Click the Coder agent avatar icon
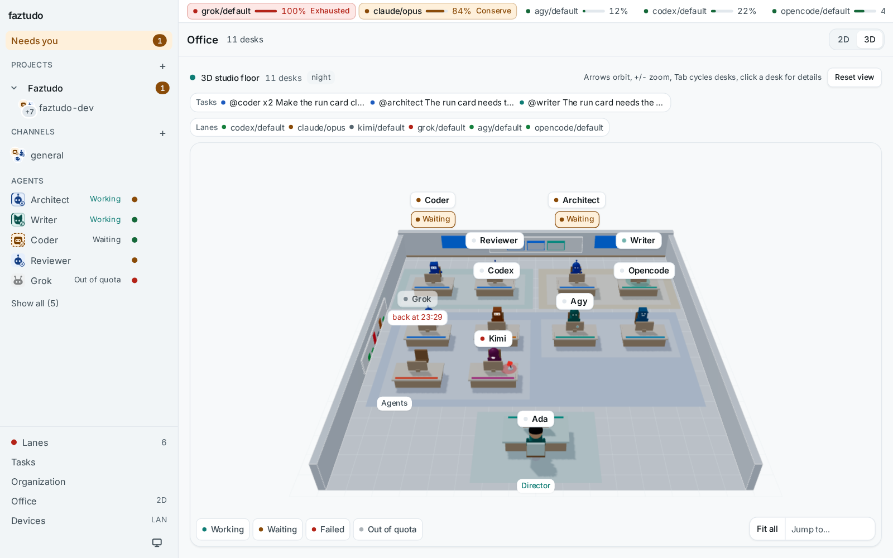 pyautogui.click(x=18, y=240)
